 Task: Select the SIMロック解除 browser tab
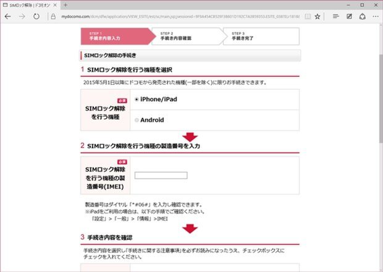point(30,5)
